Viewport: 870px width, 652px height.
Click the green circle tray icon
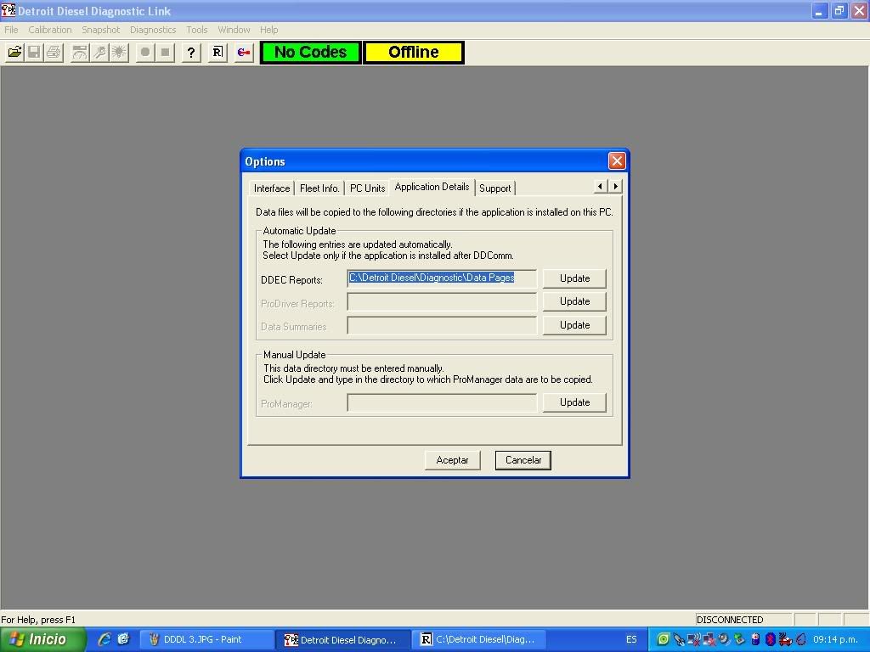tap(663, 639)
